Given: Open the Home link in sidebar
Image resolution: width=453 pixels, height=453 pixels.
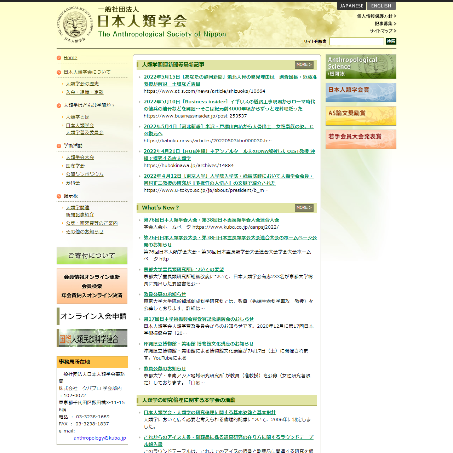Looking at the screenshot, I should click(x=70, y=58).
